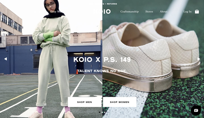The image size is (204, 118).
Task: Open the live chat bubble
Action: point(196,110)
